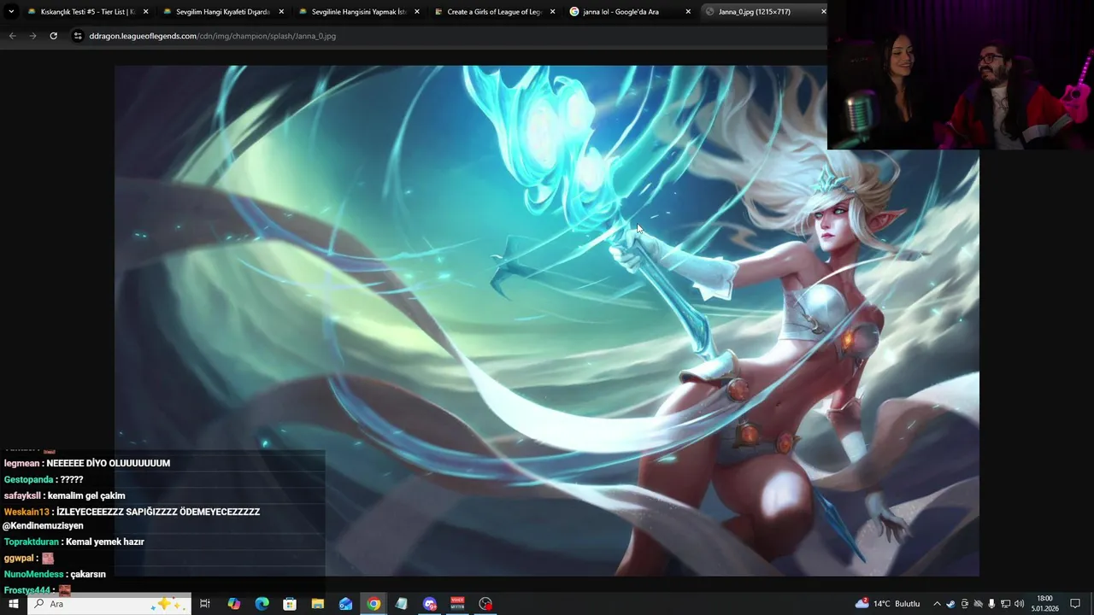
Task: View site information icon in address bar
Action: (x=78, y=36)
